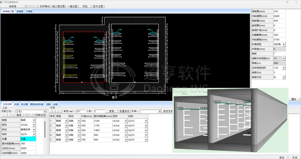301x159 pixels.
Task: Click the minus button to remove a bracket
Action: [x=59, y=111]
